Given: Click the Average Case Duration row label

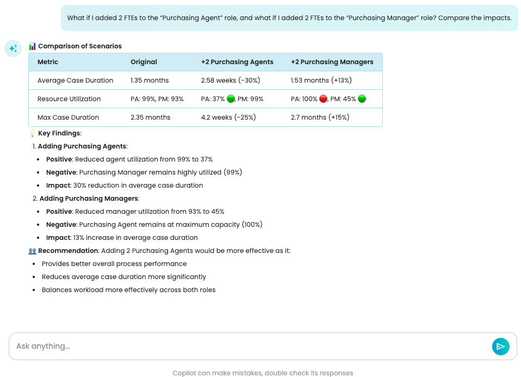Looking at the screenshot, I should (75, 81).
